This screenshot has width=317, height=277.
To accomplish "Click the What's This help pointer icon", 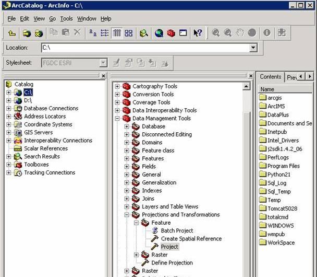I will (x=198, y=33).
